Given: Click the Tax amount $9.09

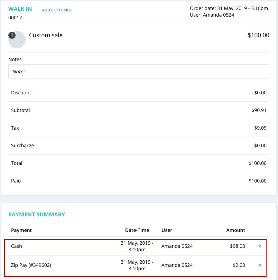Looking at the screenshot, I should (x=260, y=128).
